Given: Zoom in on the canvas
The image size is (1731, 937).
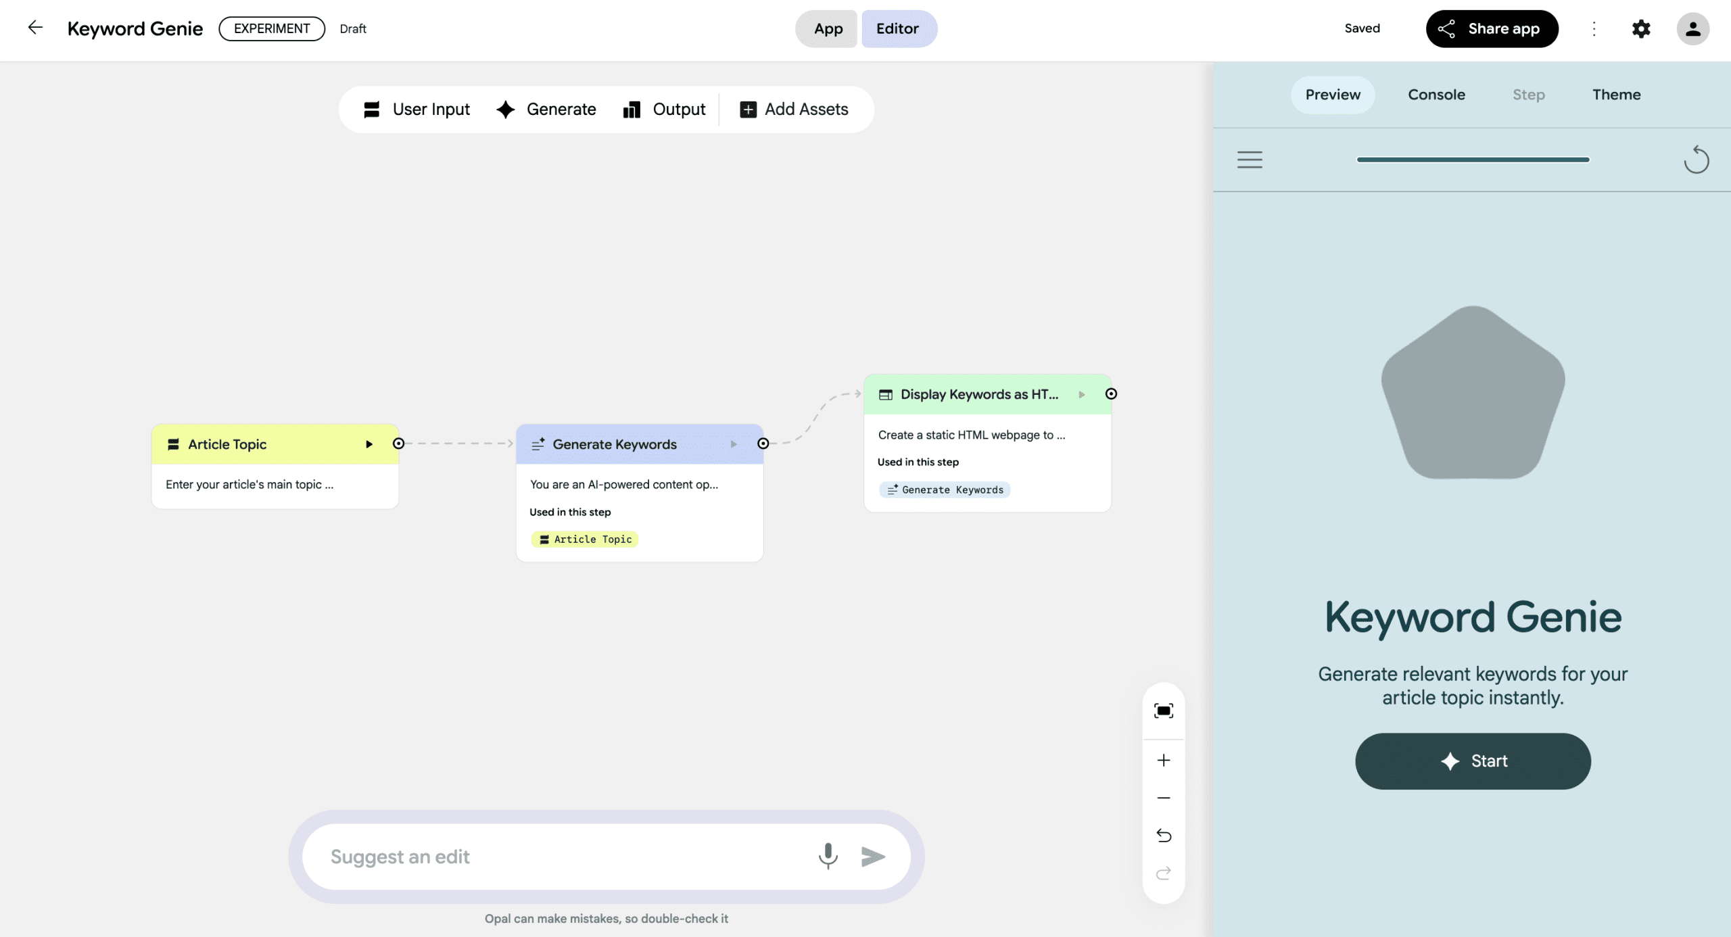Looking at the screenshot, I should [1164, 760].
